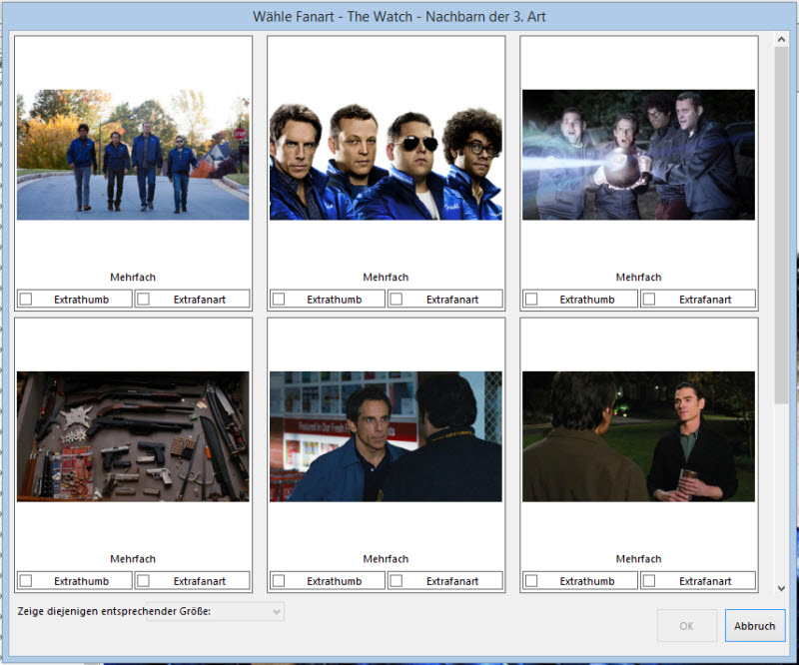The image size is (799, 665).
Task: Tick Extrafanart under the glowing orb image
Action: 648,299
